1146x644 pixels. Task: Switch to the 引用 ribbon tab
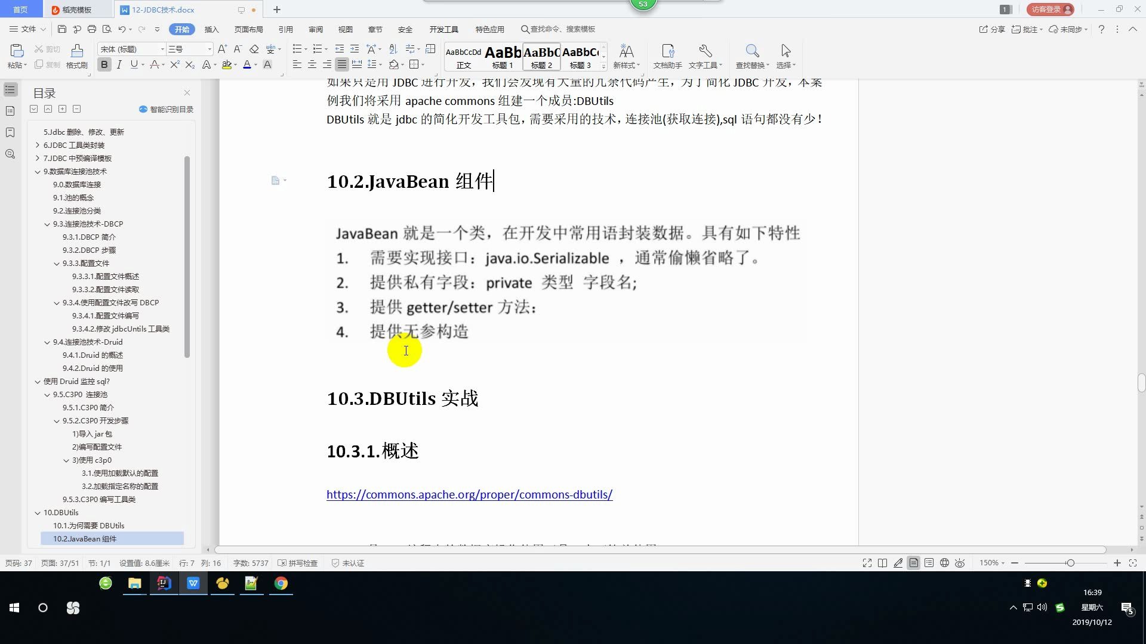click(286, 29)
